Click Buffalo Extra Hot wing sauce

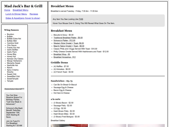(x=14, y=39)
